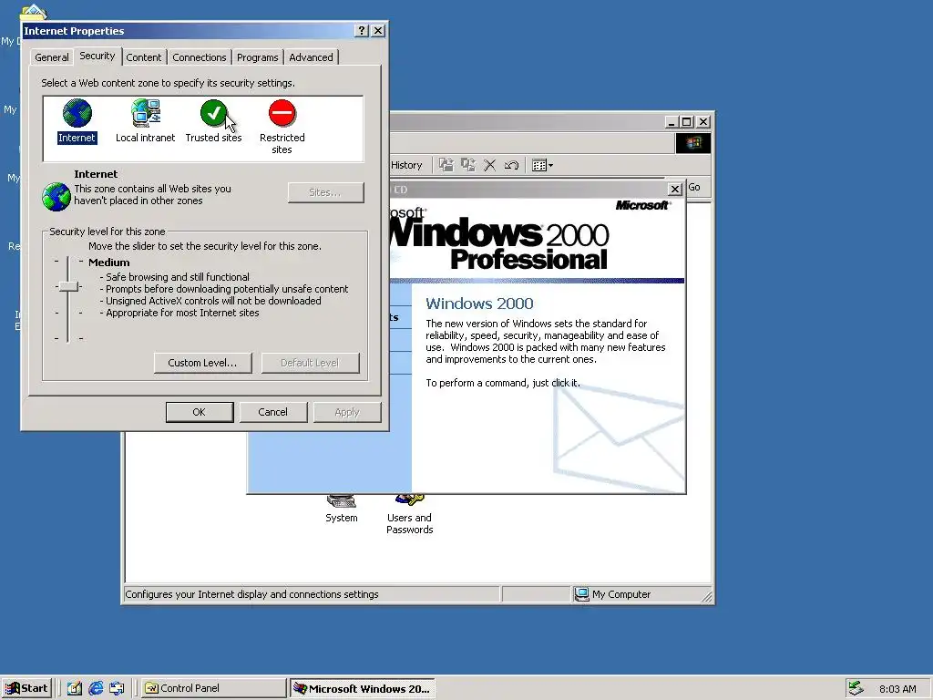Select the Local intranet zone icon

pyautogui.click(x=146, y=114)
